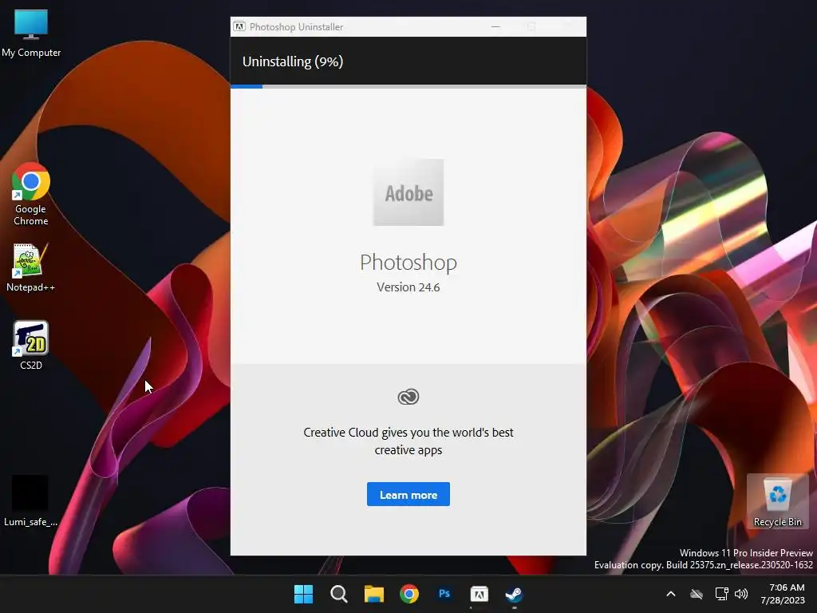This screenshot has height=613, width=817.
Task: Click the network tray icon
Action: (x=721, y=594)
